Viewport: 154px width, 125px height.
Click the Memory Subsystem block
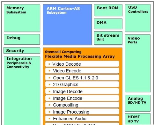pos(22,18)
